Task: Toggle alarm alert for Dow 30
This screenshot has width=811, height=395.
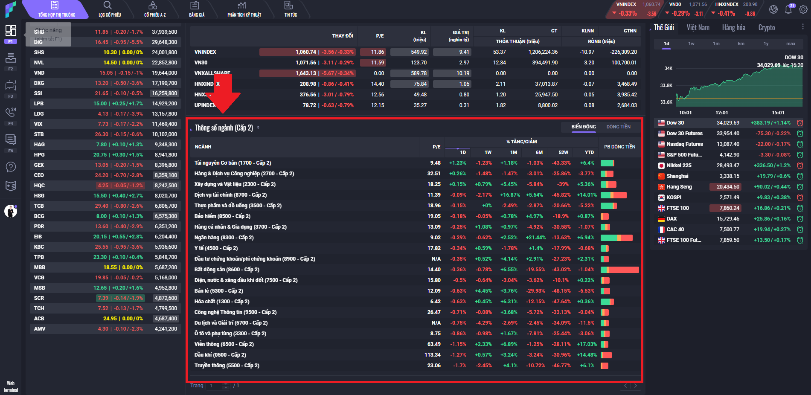Action: [x=800, y=123]
